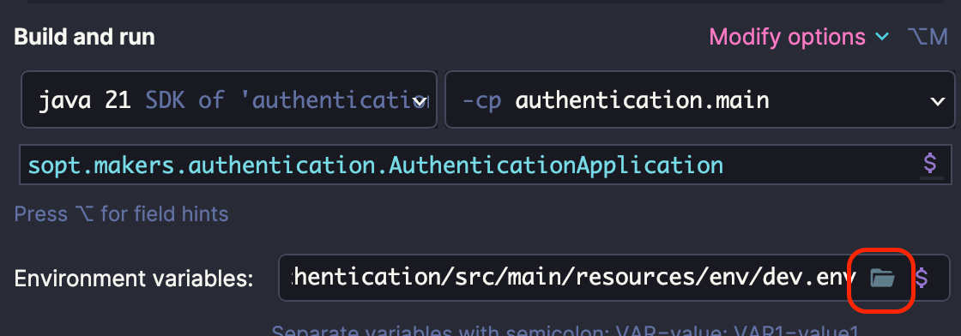
Task: Click the ⌥M shortcut hint
Action: 927,38
